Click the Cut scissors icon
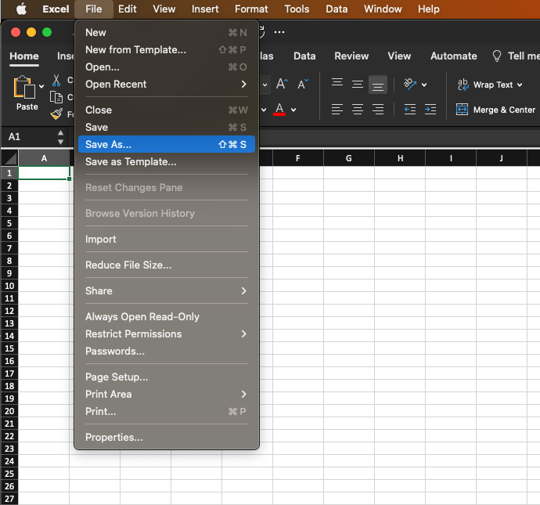 coord(56,80)
